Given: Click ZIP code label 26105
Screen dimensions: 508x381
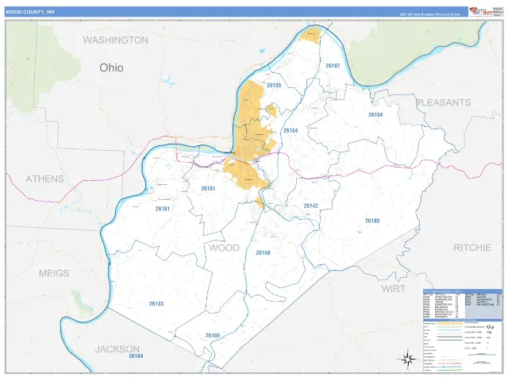Looking at the screenshot, I should click(x=274, y=85).
